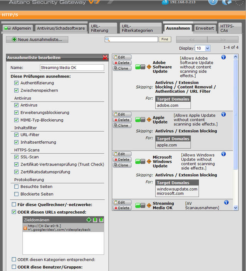The image size is (246, 271).
Task: Click orange diamond icon beside Microsoft Windows Update
Action: pos(149,161)
